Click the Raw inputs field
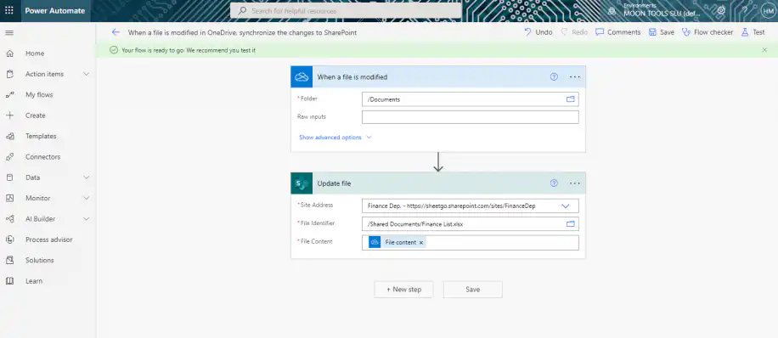778x338 pixels. tap(471, 117)
